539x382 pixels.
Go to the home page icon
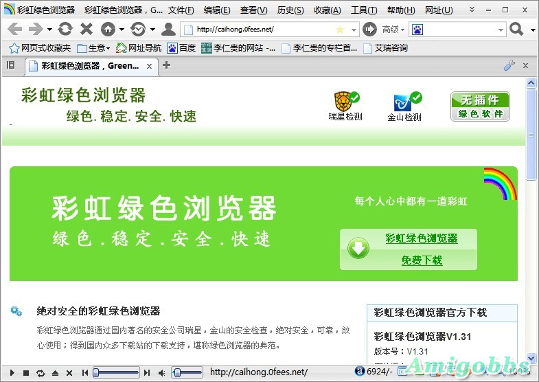point(108,29)
